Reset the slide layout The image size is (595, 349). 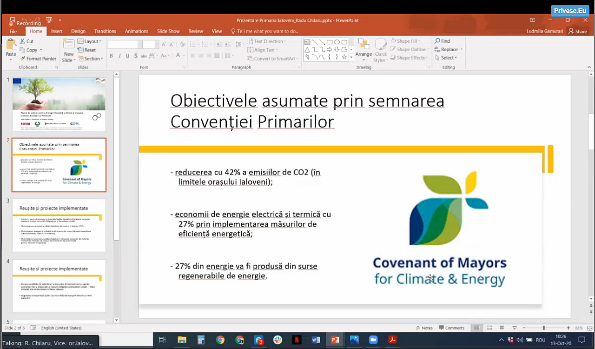coord(86,50)
